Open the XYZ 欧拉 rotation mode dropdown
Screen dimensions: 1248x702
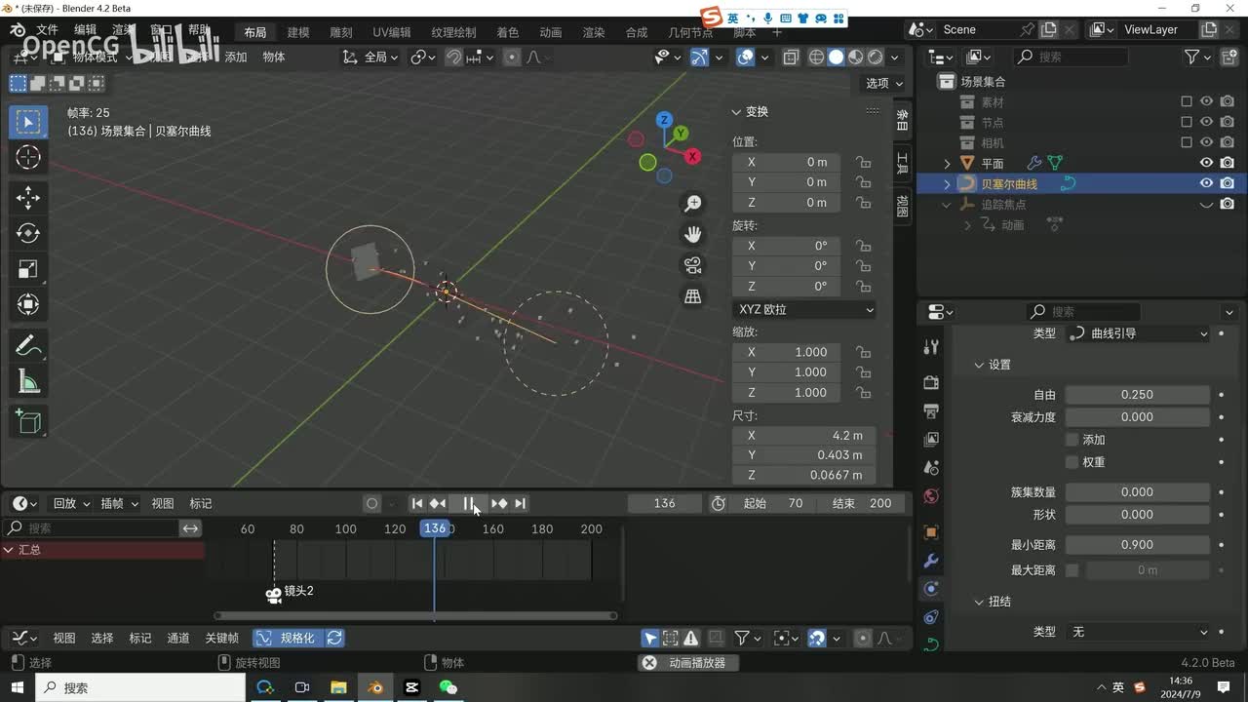pyautogui.click(x=805, y=309)
